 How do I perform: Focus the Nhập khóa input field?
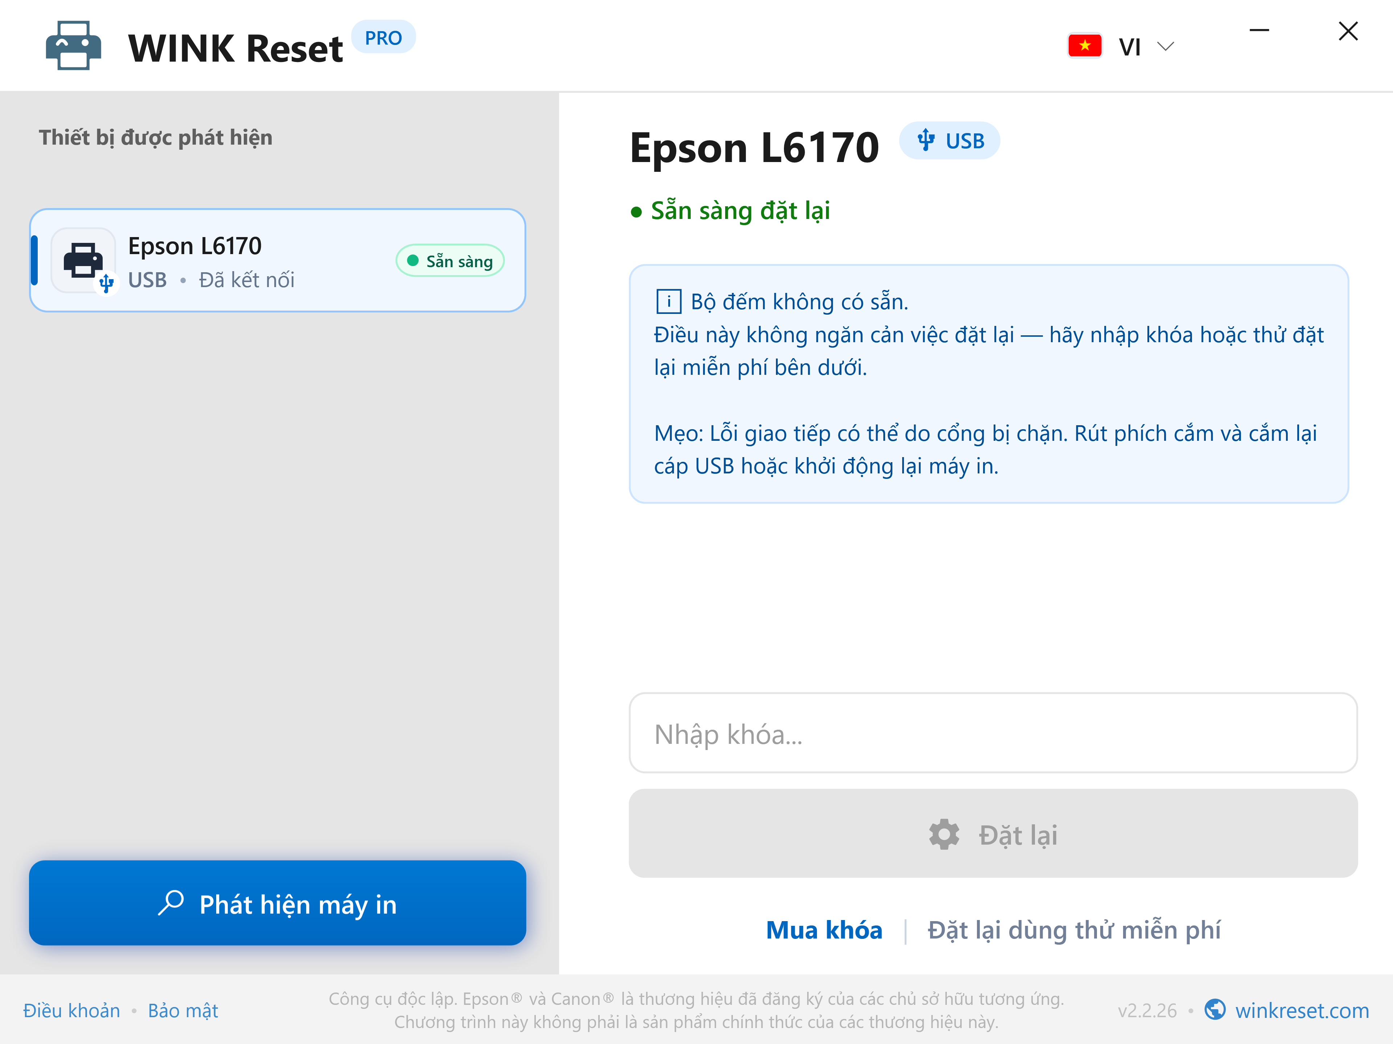pos(993,733)
